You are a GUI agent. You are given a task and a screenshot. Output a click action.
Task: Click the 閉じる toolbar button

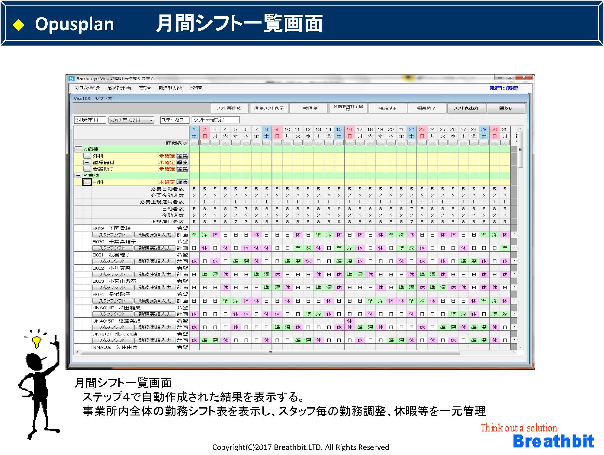click(506, 108)
